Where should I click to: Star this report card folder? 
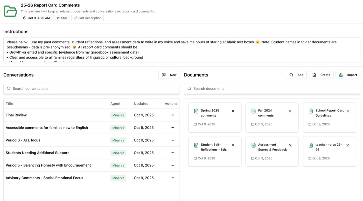tap(62, 18)
